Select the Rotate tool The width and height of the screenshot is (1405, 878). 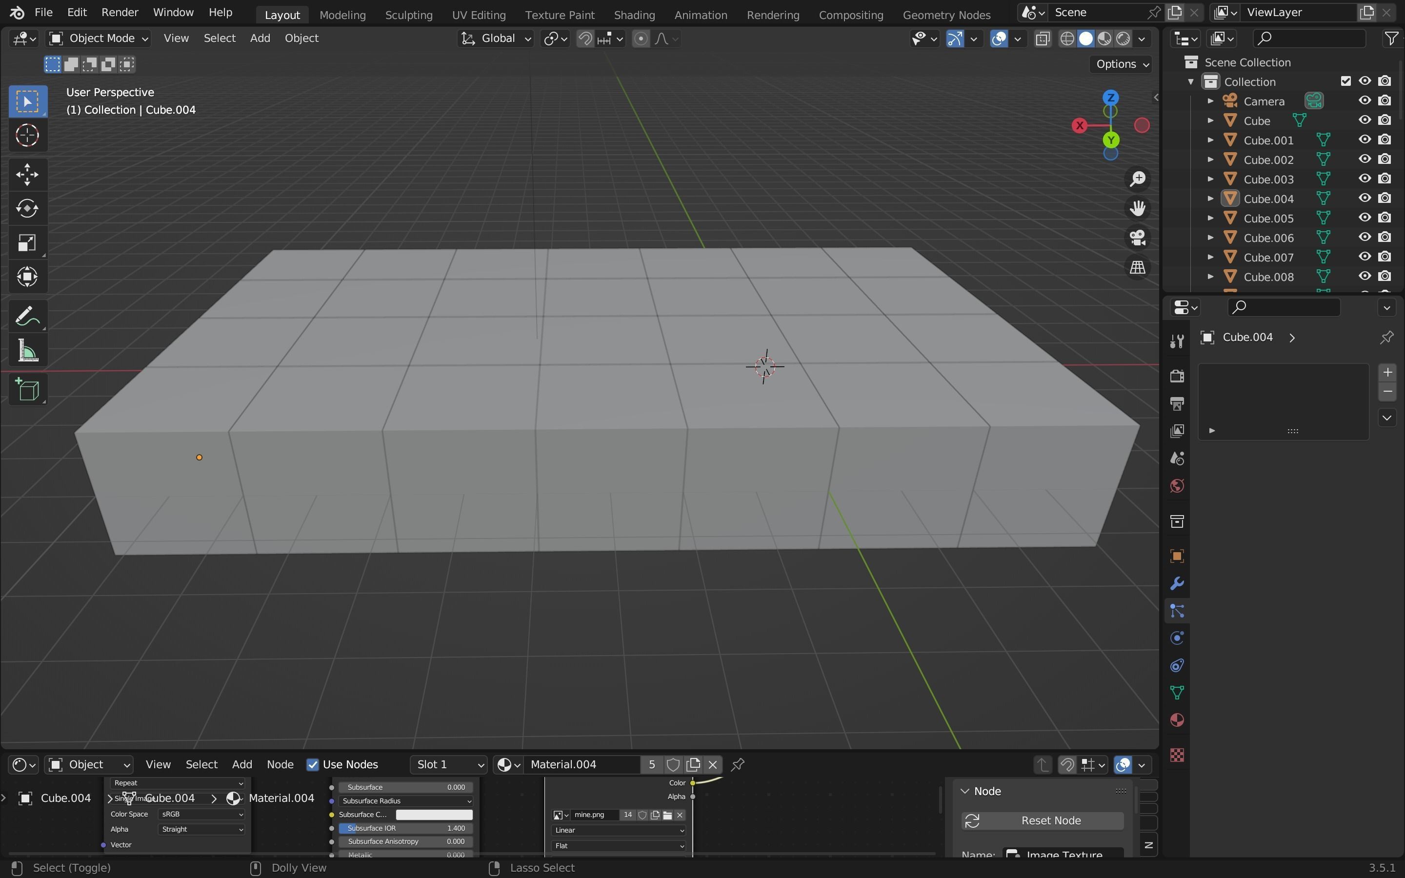(x=27, y=208)
